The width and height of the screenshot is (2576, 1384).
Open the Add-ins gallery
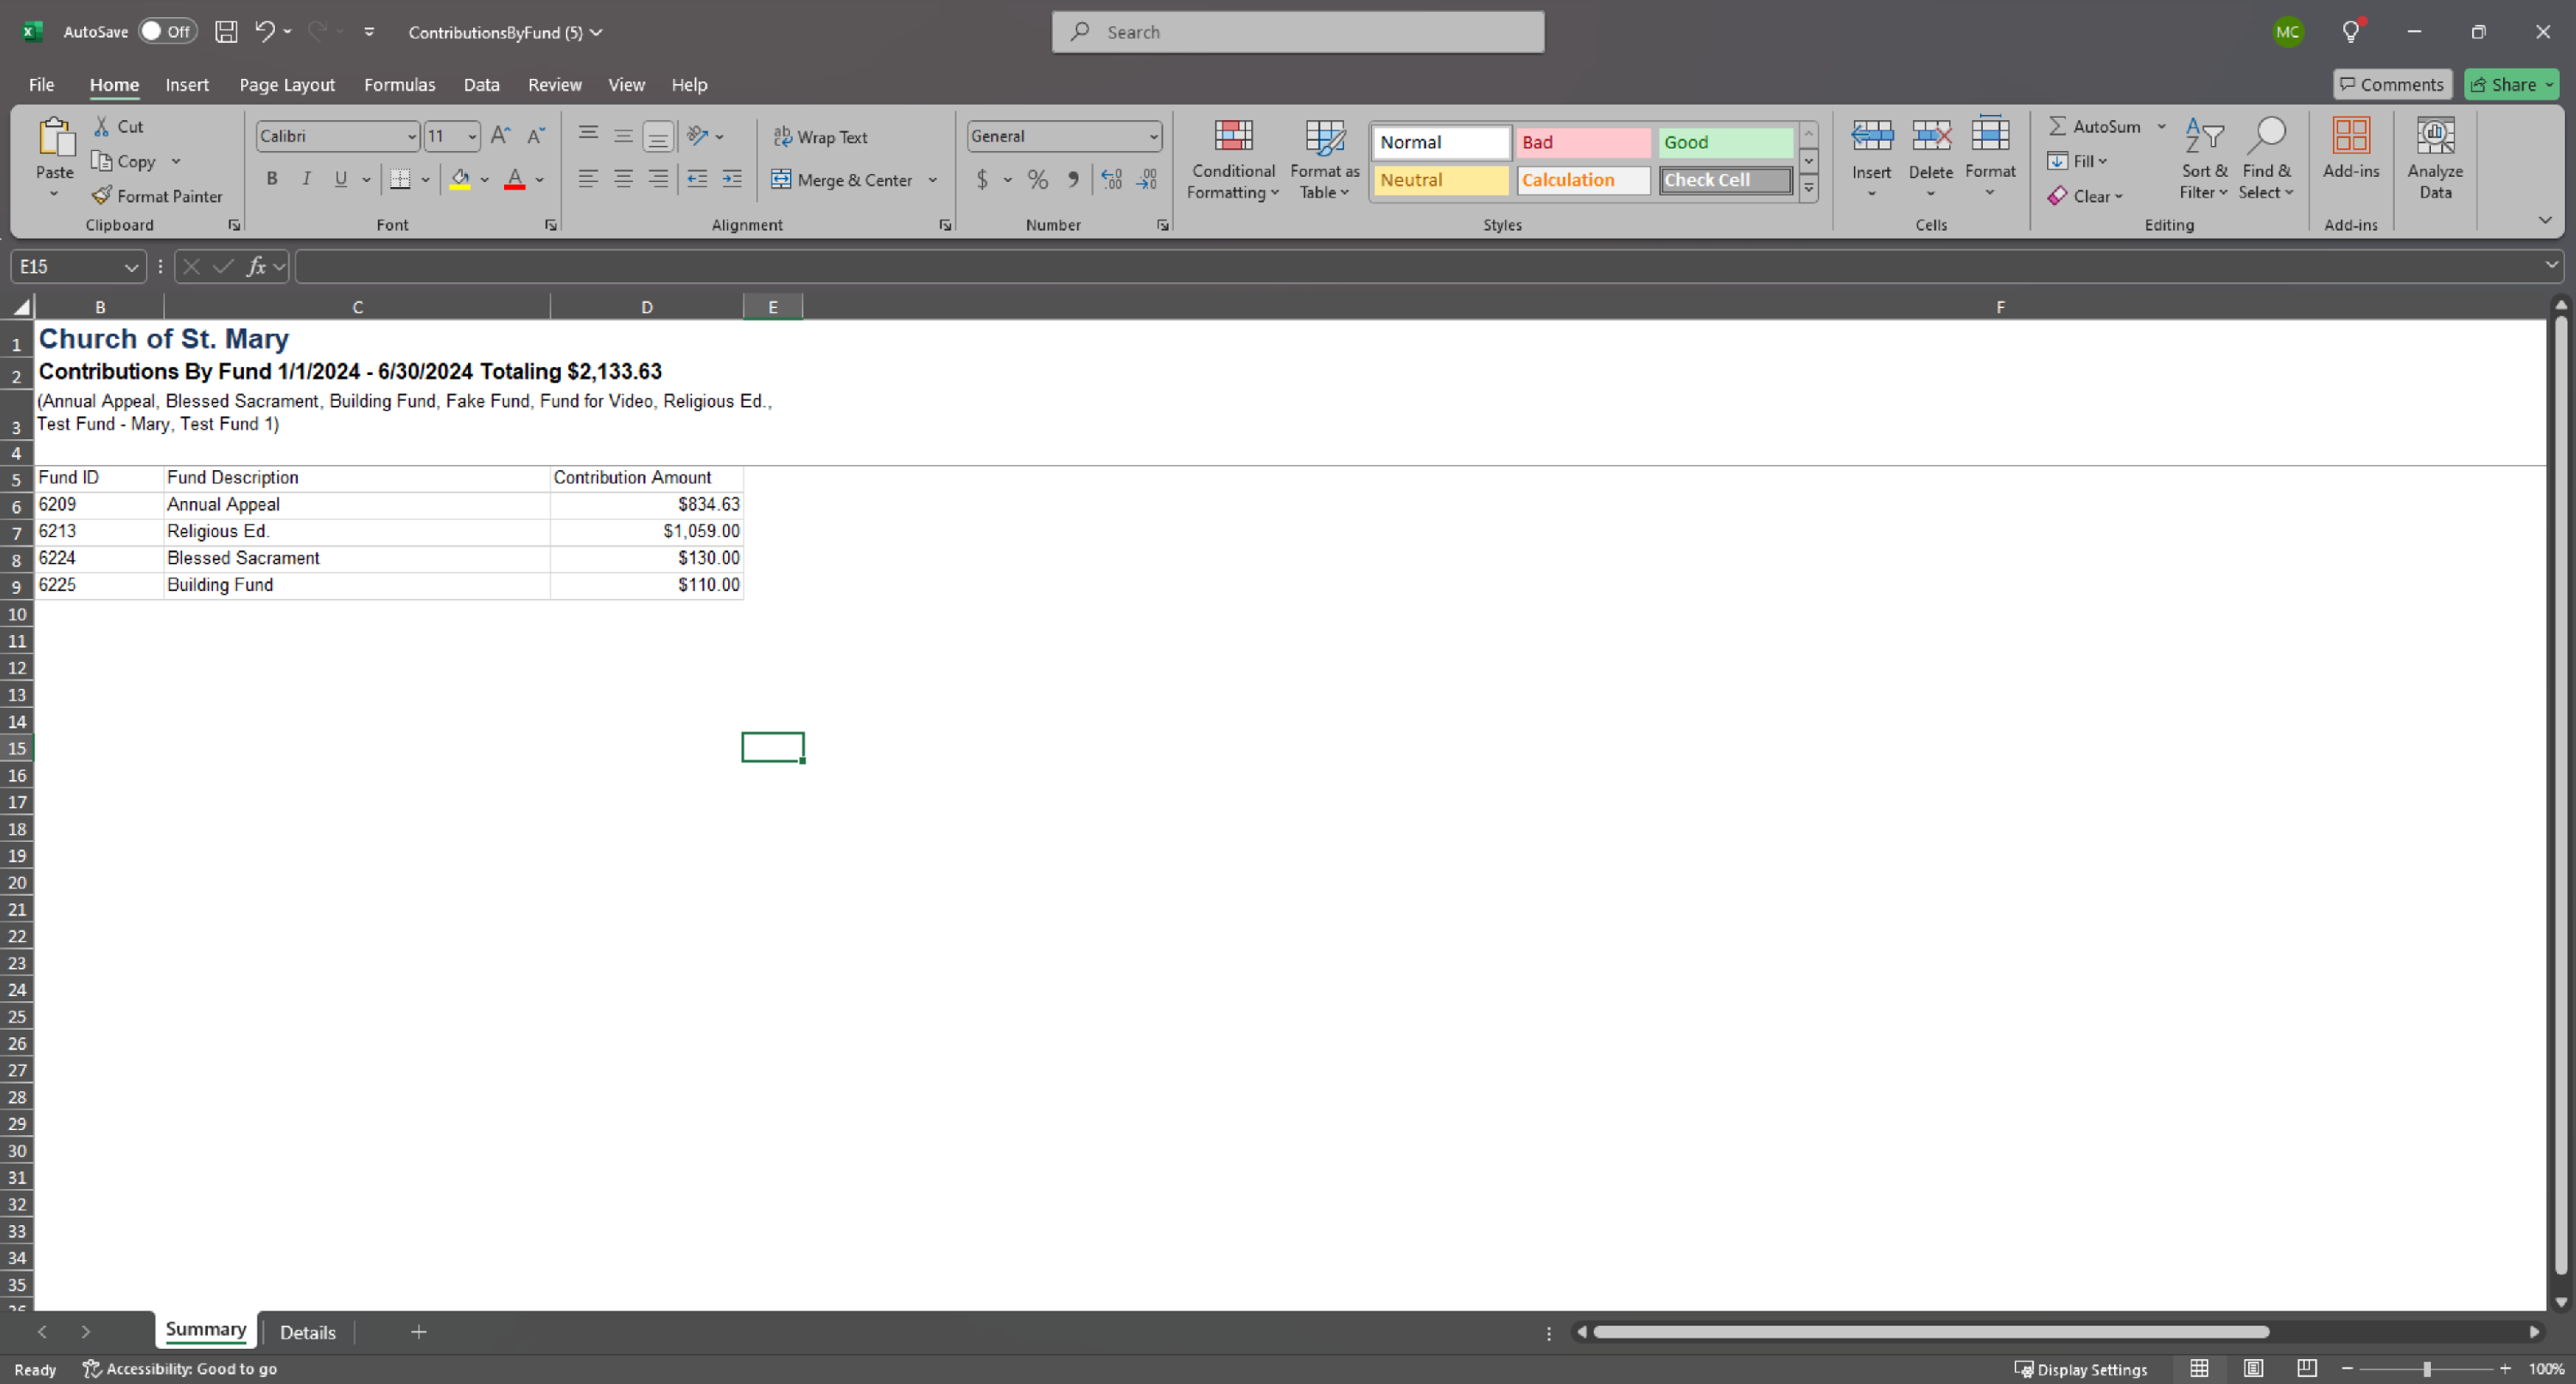point(2351,149)
